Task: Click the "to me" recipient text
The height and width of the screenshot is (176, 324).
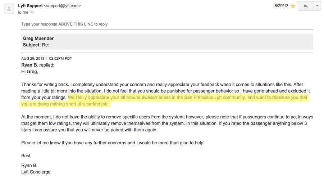Action: coord(23,12)
